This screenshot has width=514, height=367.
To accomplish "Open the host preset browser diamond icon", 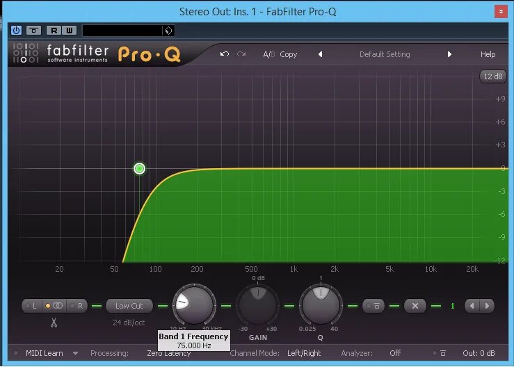I will tap(168, 31).
